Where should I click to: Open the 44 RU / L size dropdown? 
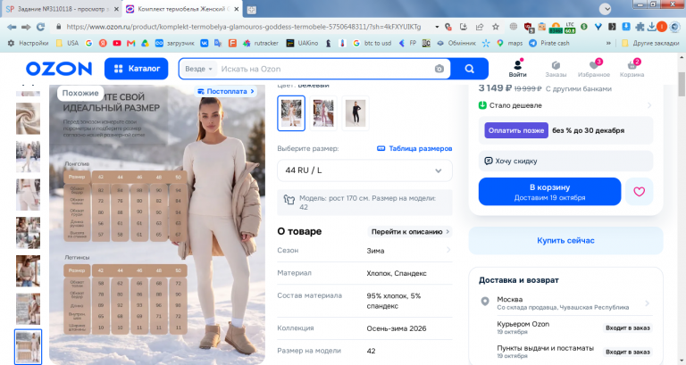click(x=364, y=170)
